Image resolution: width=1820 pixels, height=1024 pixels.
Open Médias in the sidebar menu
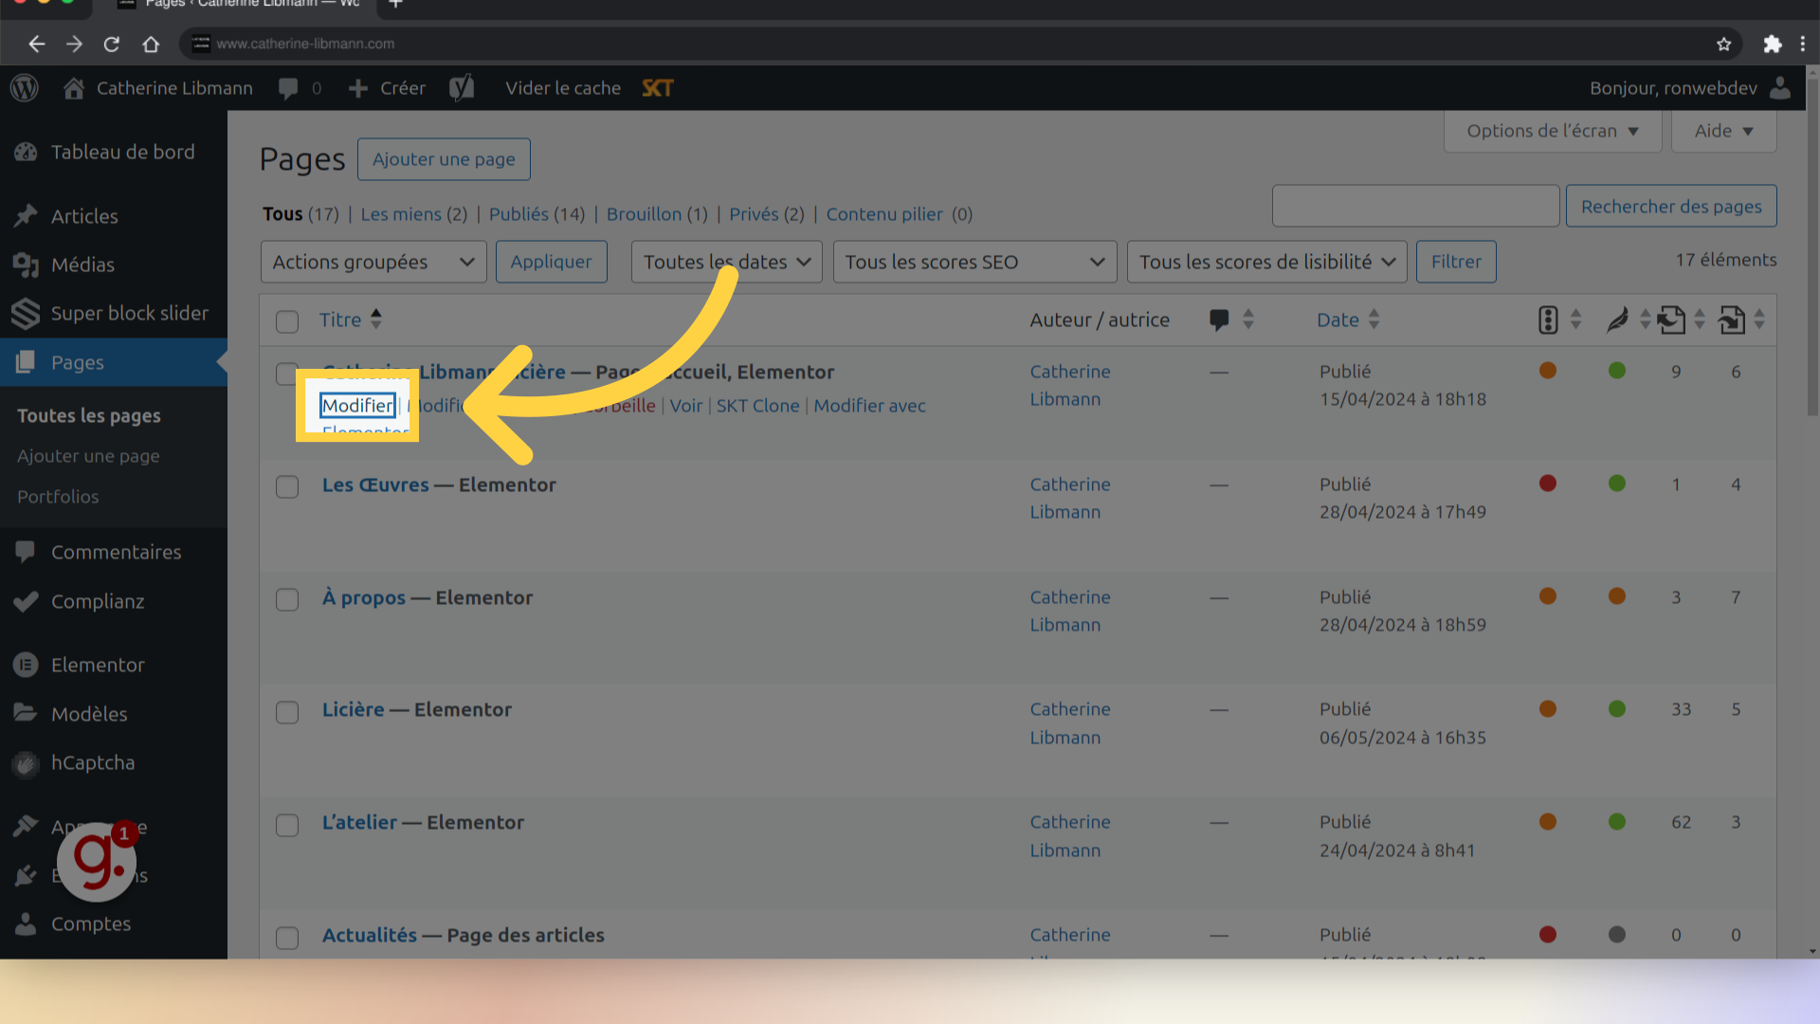(114, 265)
